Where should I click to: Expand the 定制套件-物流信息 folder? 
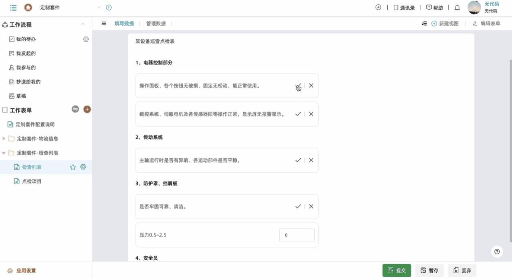[x=4, y=138]
